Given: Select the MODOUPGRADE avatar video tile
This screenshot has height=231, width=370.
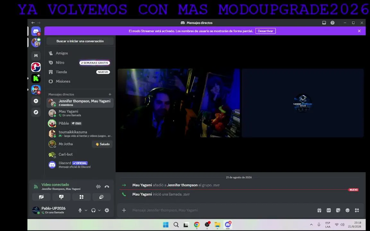Looking at the screenshot, I should coord(303,103).
